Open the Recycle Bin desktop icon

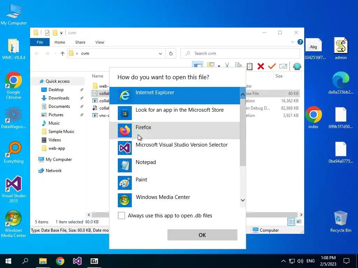click(341, 222)
